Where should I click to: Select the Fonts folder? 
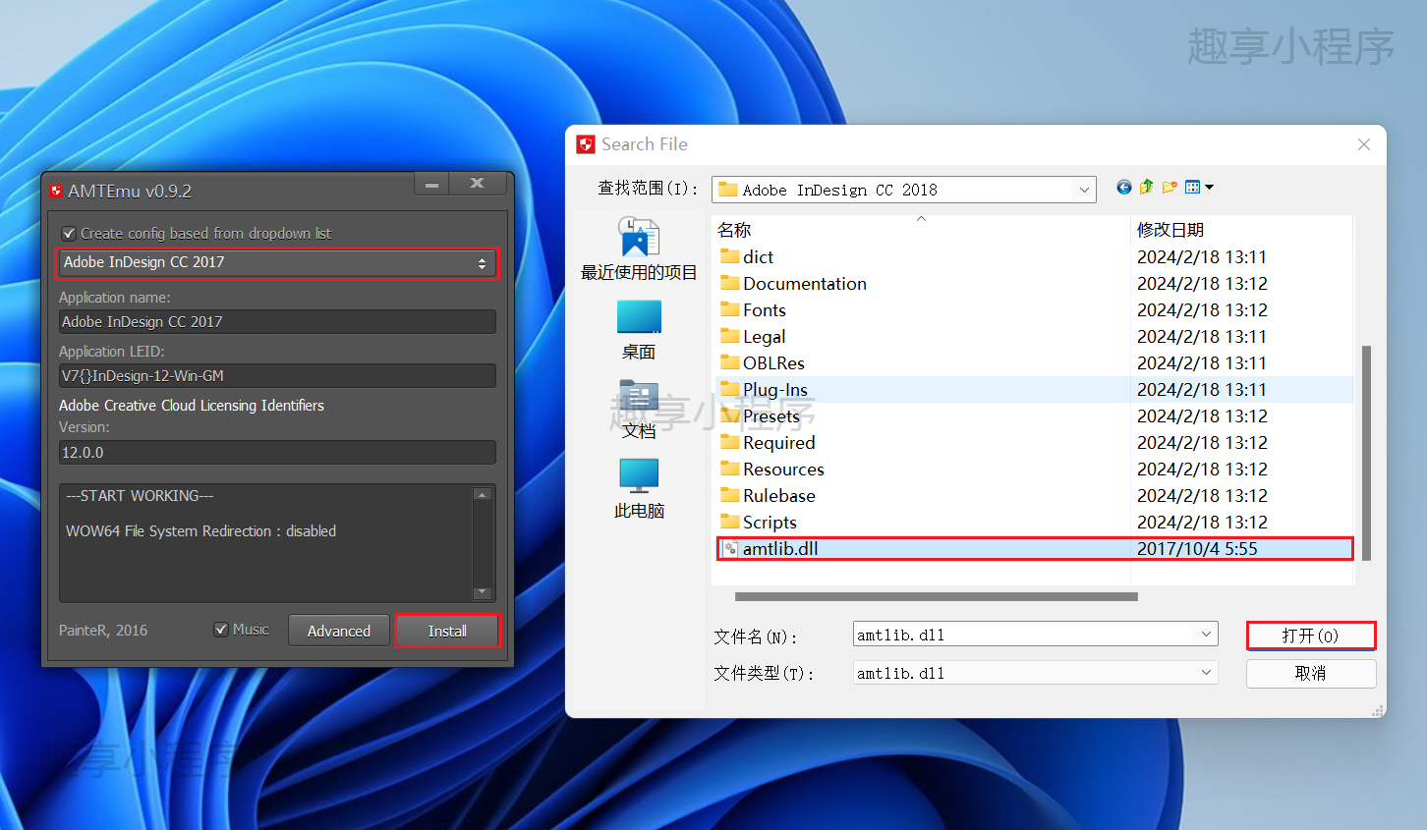coord(753,310)
